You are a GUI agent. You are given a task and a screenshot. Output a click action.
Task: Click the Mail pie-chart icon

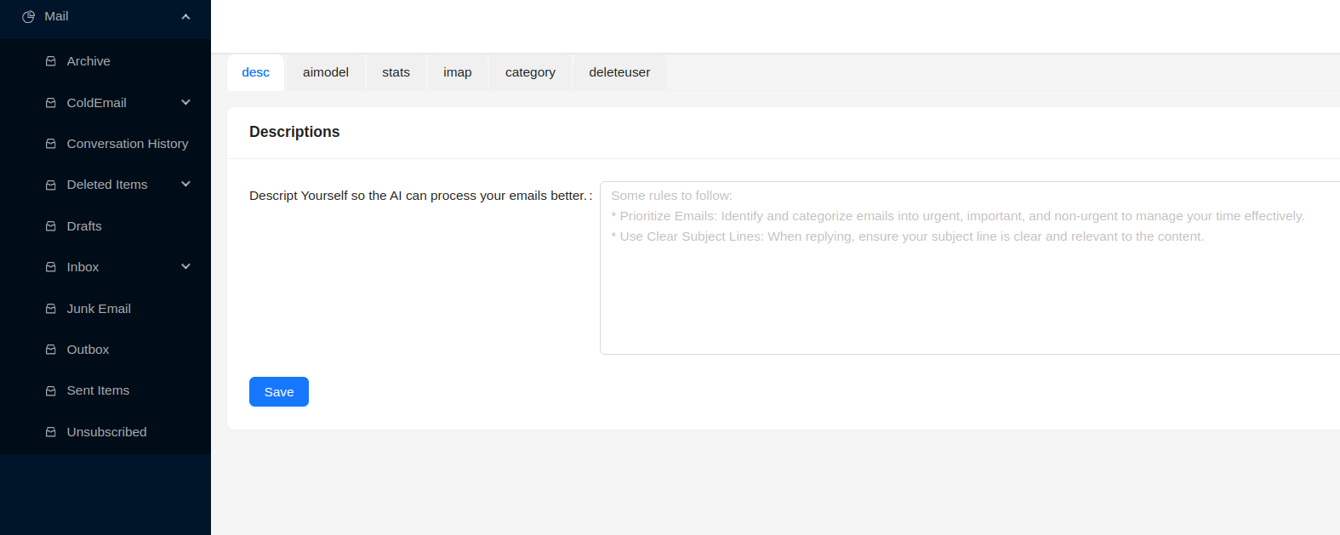tap(28, 17)
